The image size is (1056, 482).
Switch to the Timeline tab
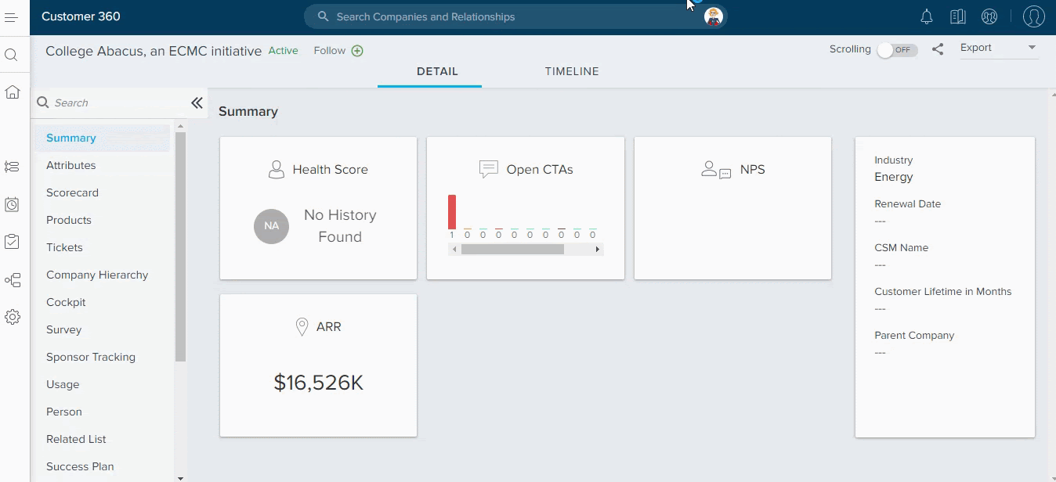pos(572,71)
